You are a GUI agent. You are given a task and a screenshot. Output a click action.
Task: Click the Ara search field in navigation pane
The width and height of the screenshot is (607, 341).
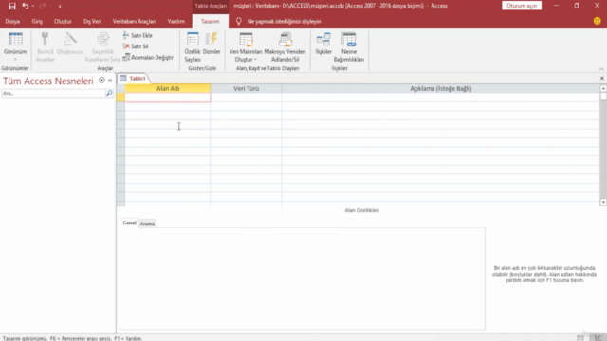tap(53, 93)
